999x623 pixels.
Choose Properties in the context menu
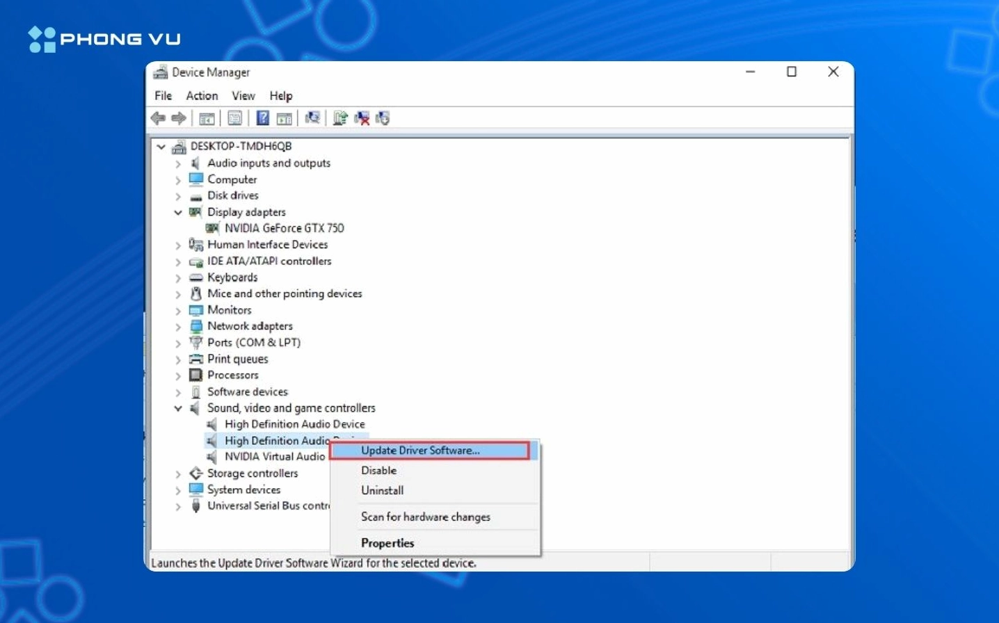coord(435,543)
